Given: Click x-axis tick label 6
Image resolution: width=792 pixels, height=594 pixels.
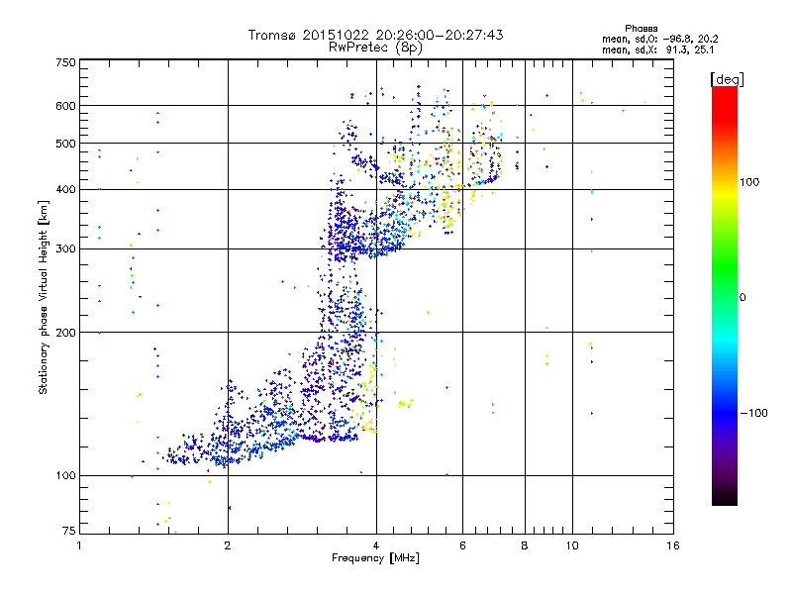Looking at the screenshot, I should (x=462, y=545).
